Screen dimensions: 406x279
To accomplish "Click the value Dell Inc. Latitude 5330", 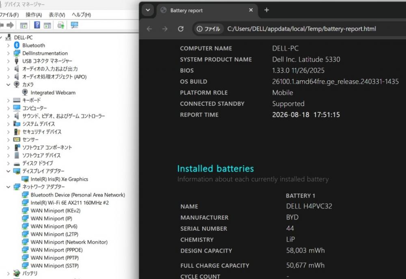I will click(306, 60).
